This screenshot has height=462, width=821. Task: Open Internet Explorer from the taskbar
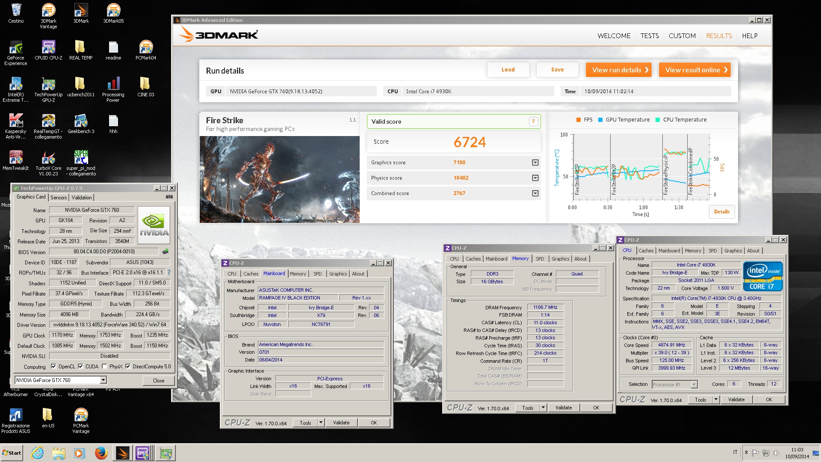point(38,453)
